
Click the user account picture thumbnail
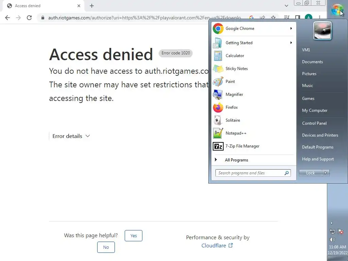tap(322, 31)
